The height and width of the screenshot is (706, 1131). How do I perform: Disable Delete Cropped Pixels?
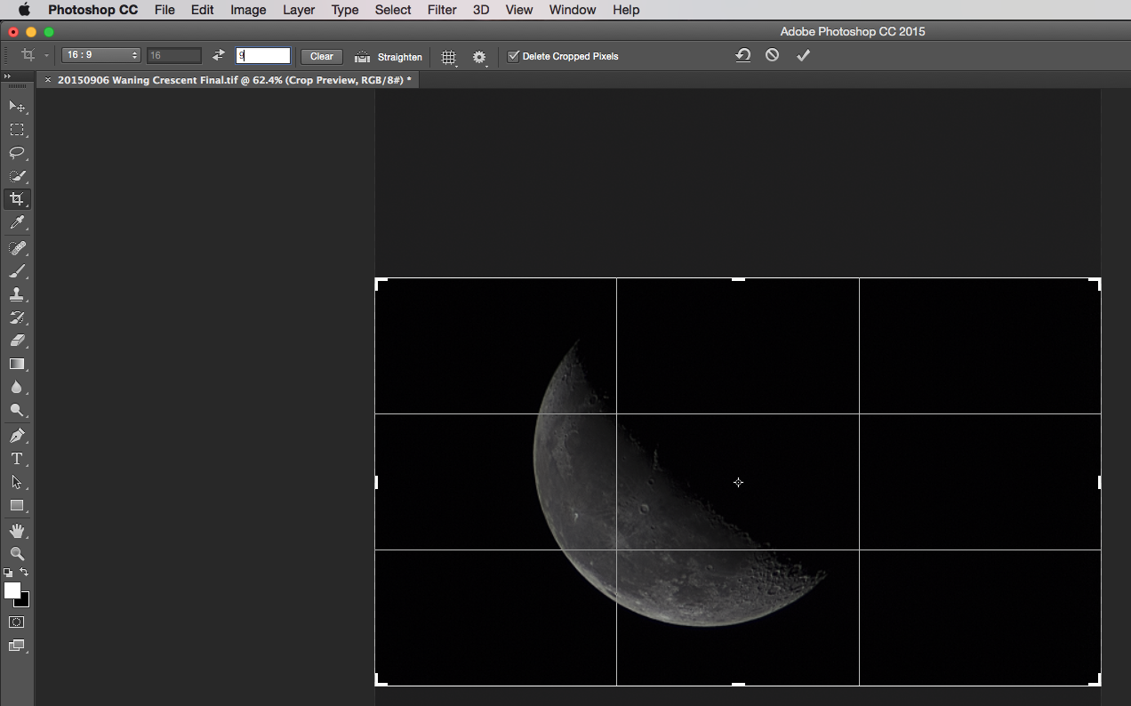coord(513,55)
